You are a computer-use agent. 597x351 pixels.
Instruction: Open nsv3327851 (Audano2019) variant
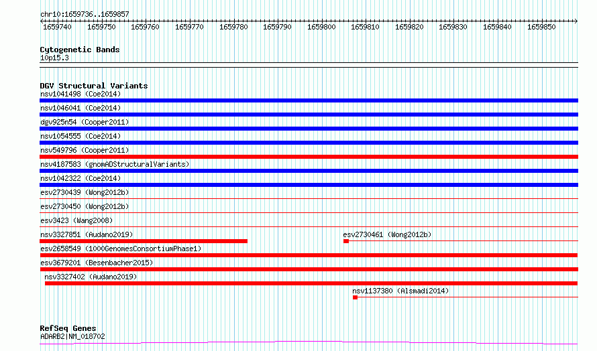pos(87,234)
